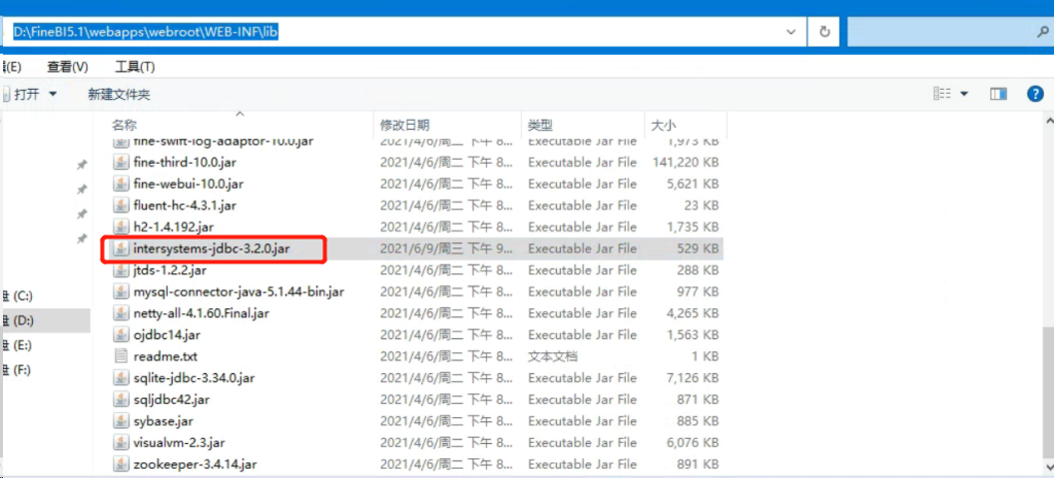Select the intersystems-jdbc-3.2.0.jar file icon
Screen dimensions: 1054x478
coord(120,248)
